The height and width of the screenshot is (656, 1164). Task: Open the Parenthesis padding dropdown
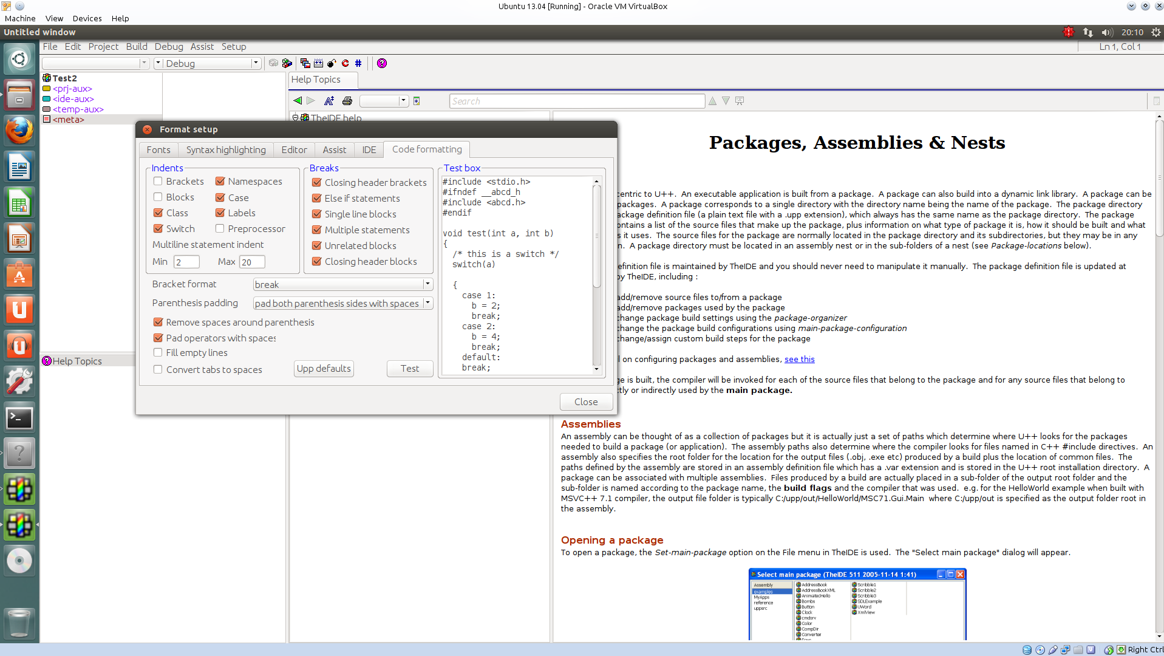point(427,303)
